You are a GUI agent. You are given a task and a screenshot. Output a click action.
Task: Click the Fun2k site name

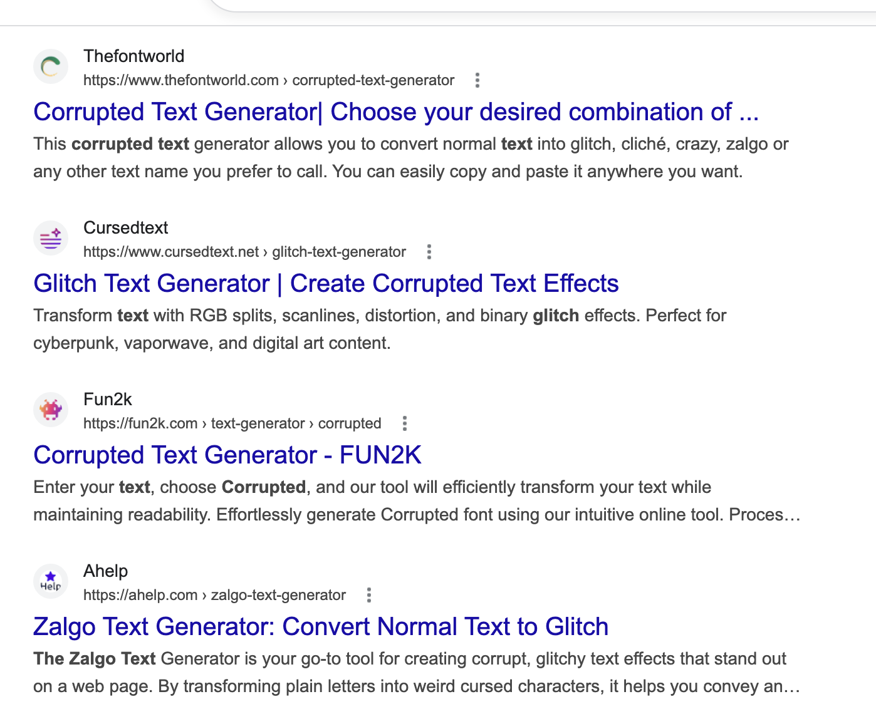coord(108,400)
